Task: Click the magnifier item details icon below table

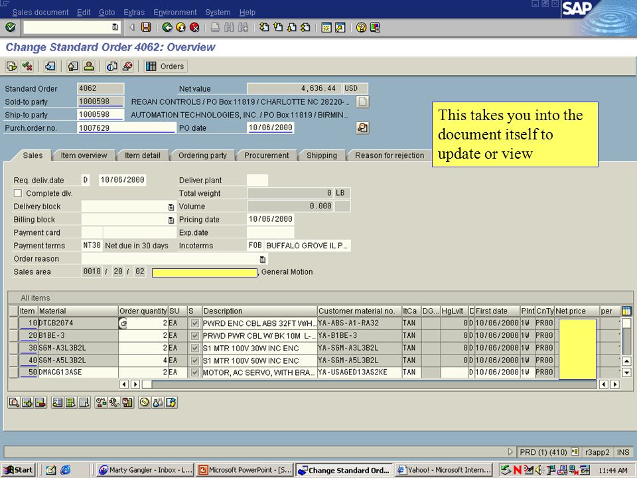Action: coord(14,402)
